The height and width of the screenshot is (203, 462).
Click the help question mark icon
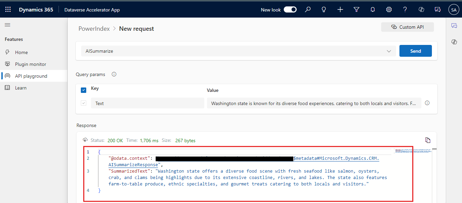[405, 10]
